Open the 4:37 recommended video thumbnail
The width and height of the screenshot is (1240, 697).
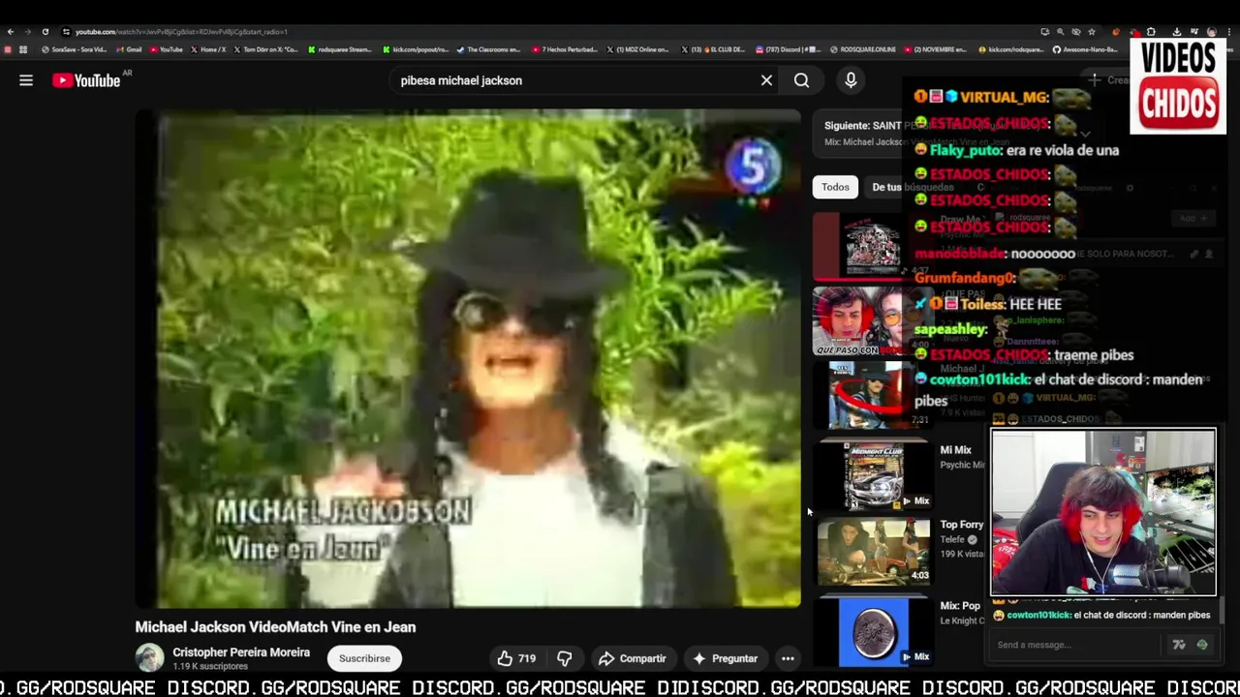click(871, 246)
